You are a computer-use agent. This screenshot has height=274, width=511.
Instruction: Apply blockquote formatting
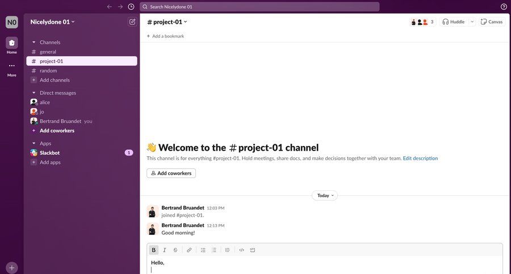point(228,250)
